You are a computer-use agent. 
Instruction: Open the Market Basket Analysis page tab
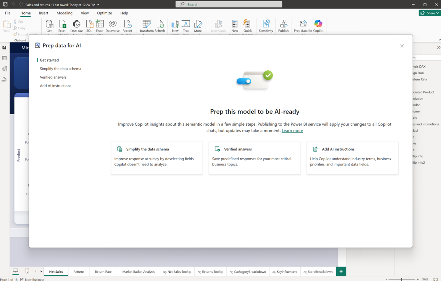[138, 271]
